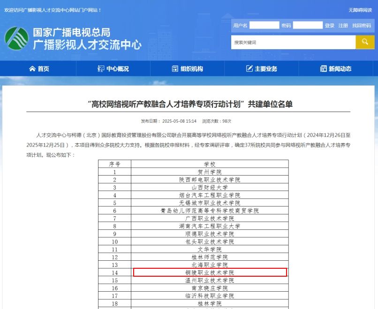Screen dimensions: 378x309
Task: Click the yellow search magnifier button
Action: tap(365, 42)
